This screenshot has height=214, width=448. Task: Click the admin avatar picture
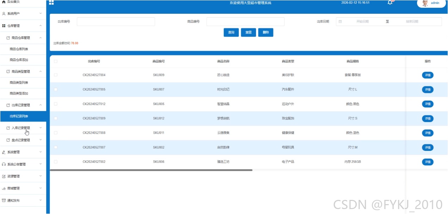(425, 3)
